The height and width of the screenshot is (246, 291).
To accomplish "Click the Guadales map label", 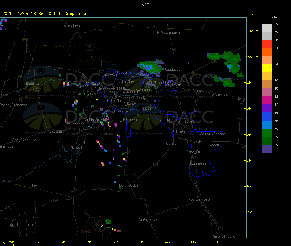I will point(173,70).
